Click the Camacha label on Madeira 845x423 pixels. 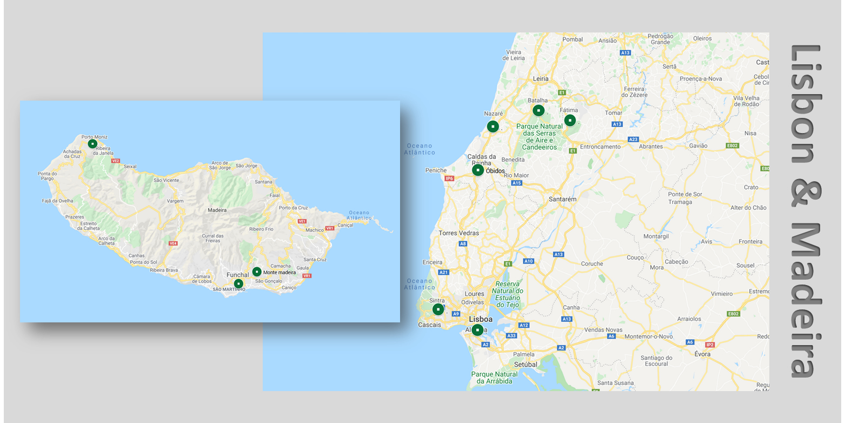point(281,266)
